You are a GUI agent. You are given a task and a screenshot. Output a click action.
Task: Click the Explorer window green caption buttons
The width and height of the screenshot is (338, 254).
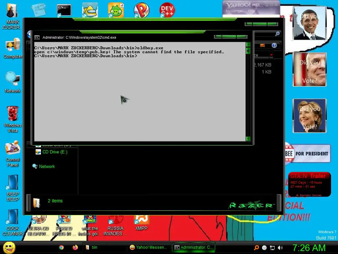pos(261,24)
